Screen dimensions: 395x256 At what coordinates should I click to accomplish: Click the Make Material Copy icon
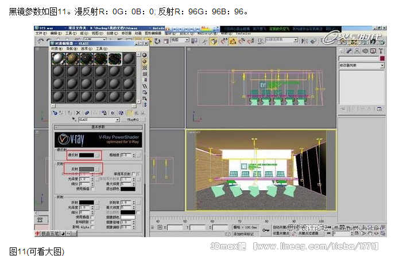(x=87, y=113)
